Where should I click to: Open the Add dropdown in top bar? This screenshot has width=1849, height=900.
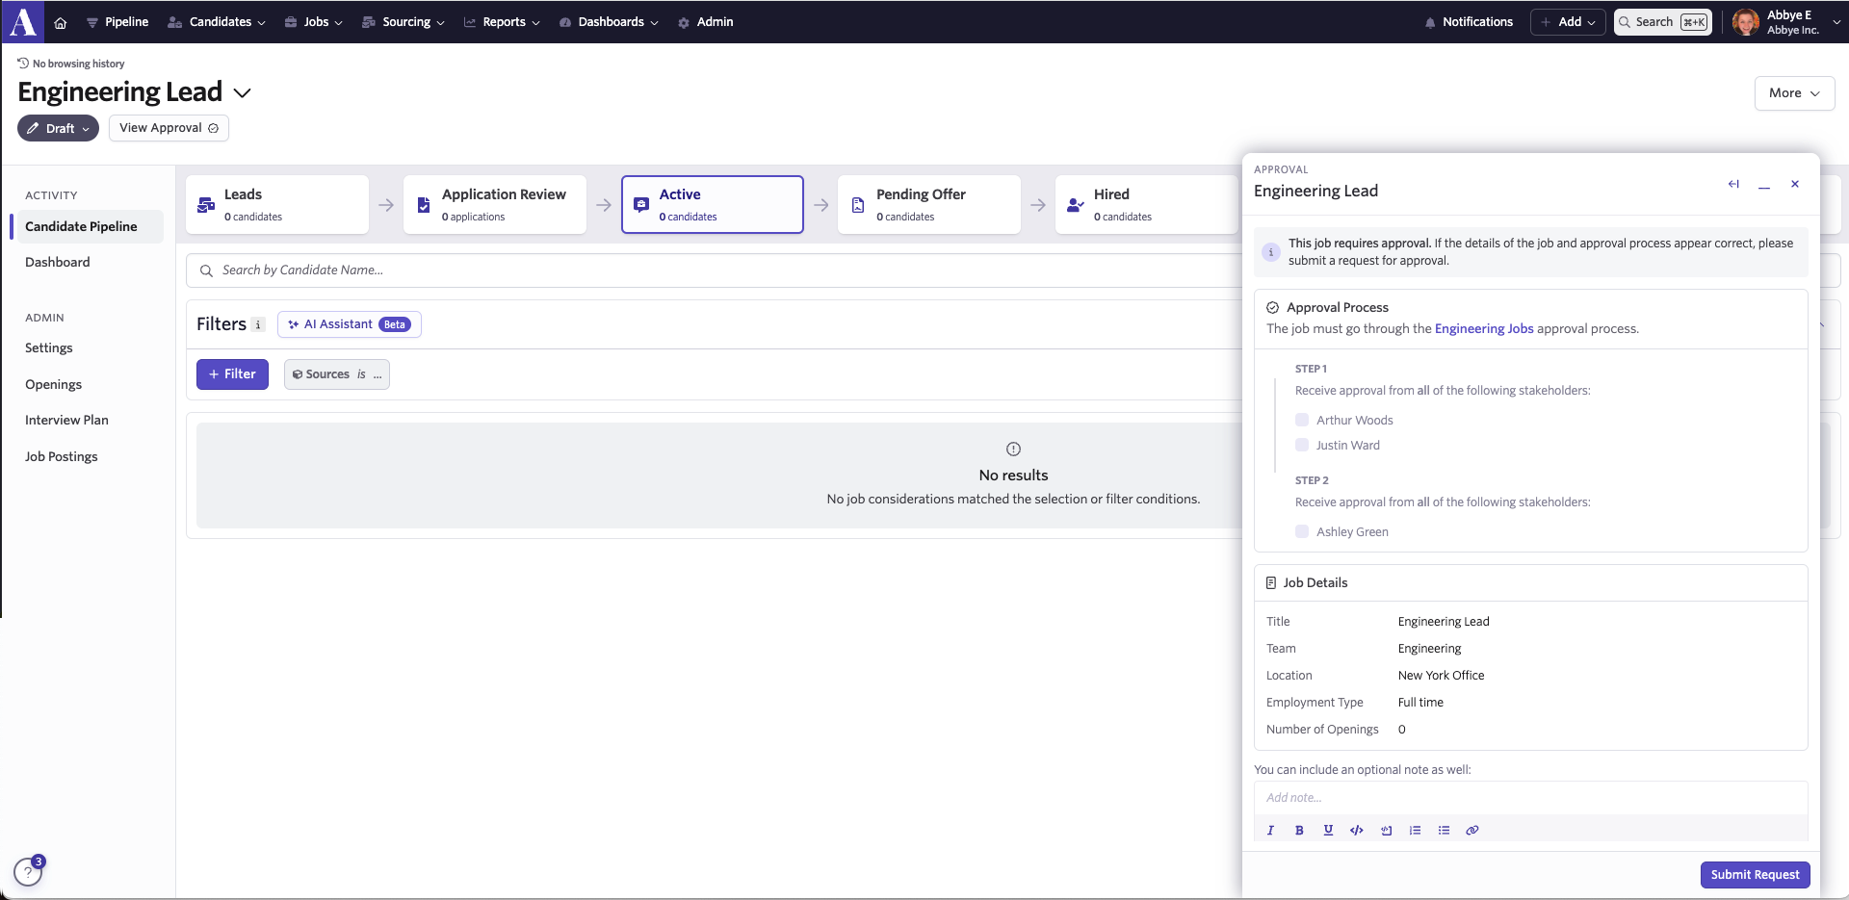1568,22
